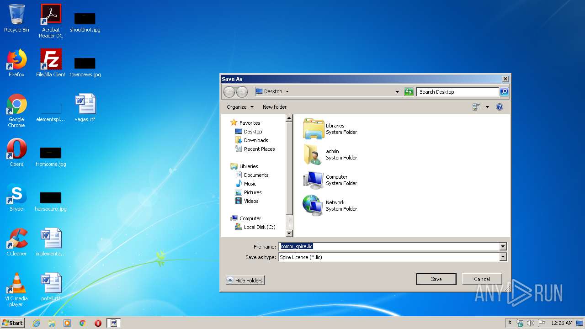Click the Change your view icon
The height and width of the screenshot is (329, 585).
tap(476, 107)
